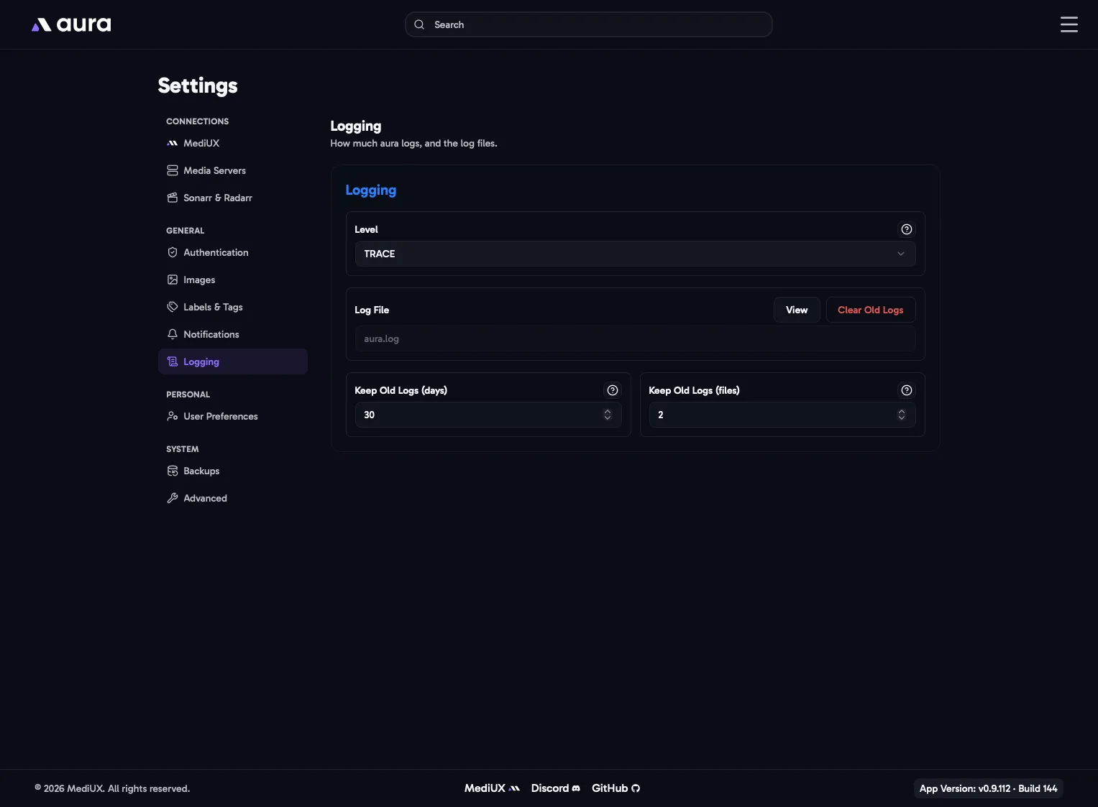Click the Images sidebar icon
The image size is (1098, 807).
pos(173,280)
